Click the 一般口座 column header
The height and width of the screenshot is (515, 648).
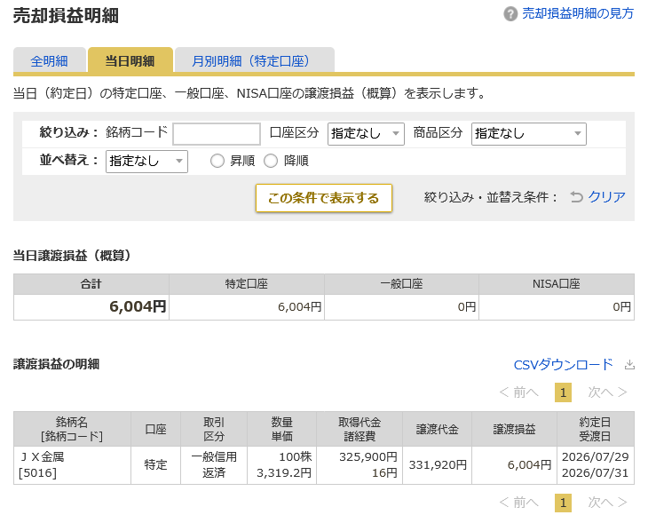click(402, 284)
